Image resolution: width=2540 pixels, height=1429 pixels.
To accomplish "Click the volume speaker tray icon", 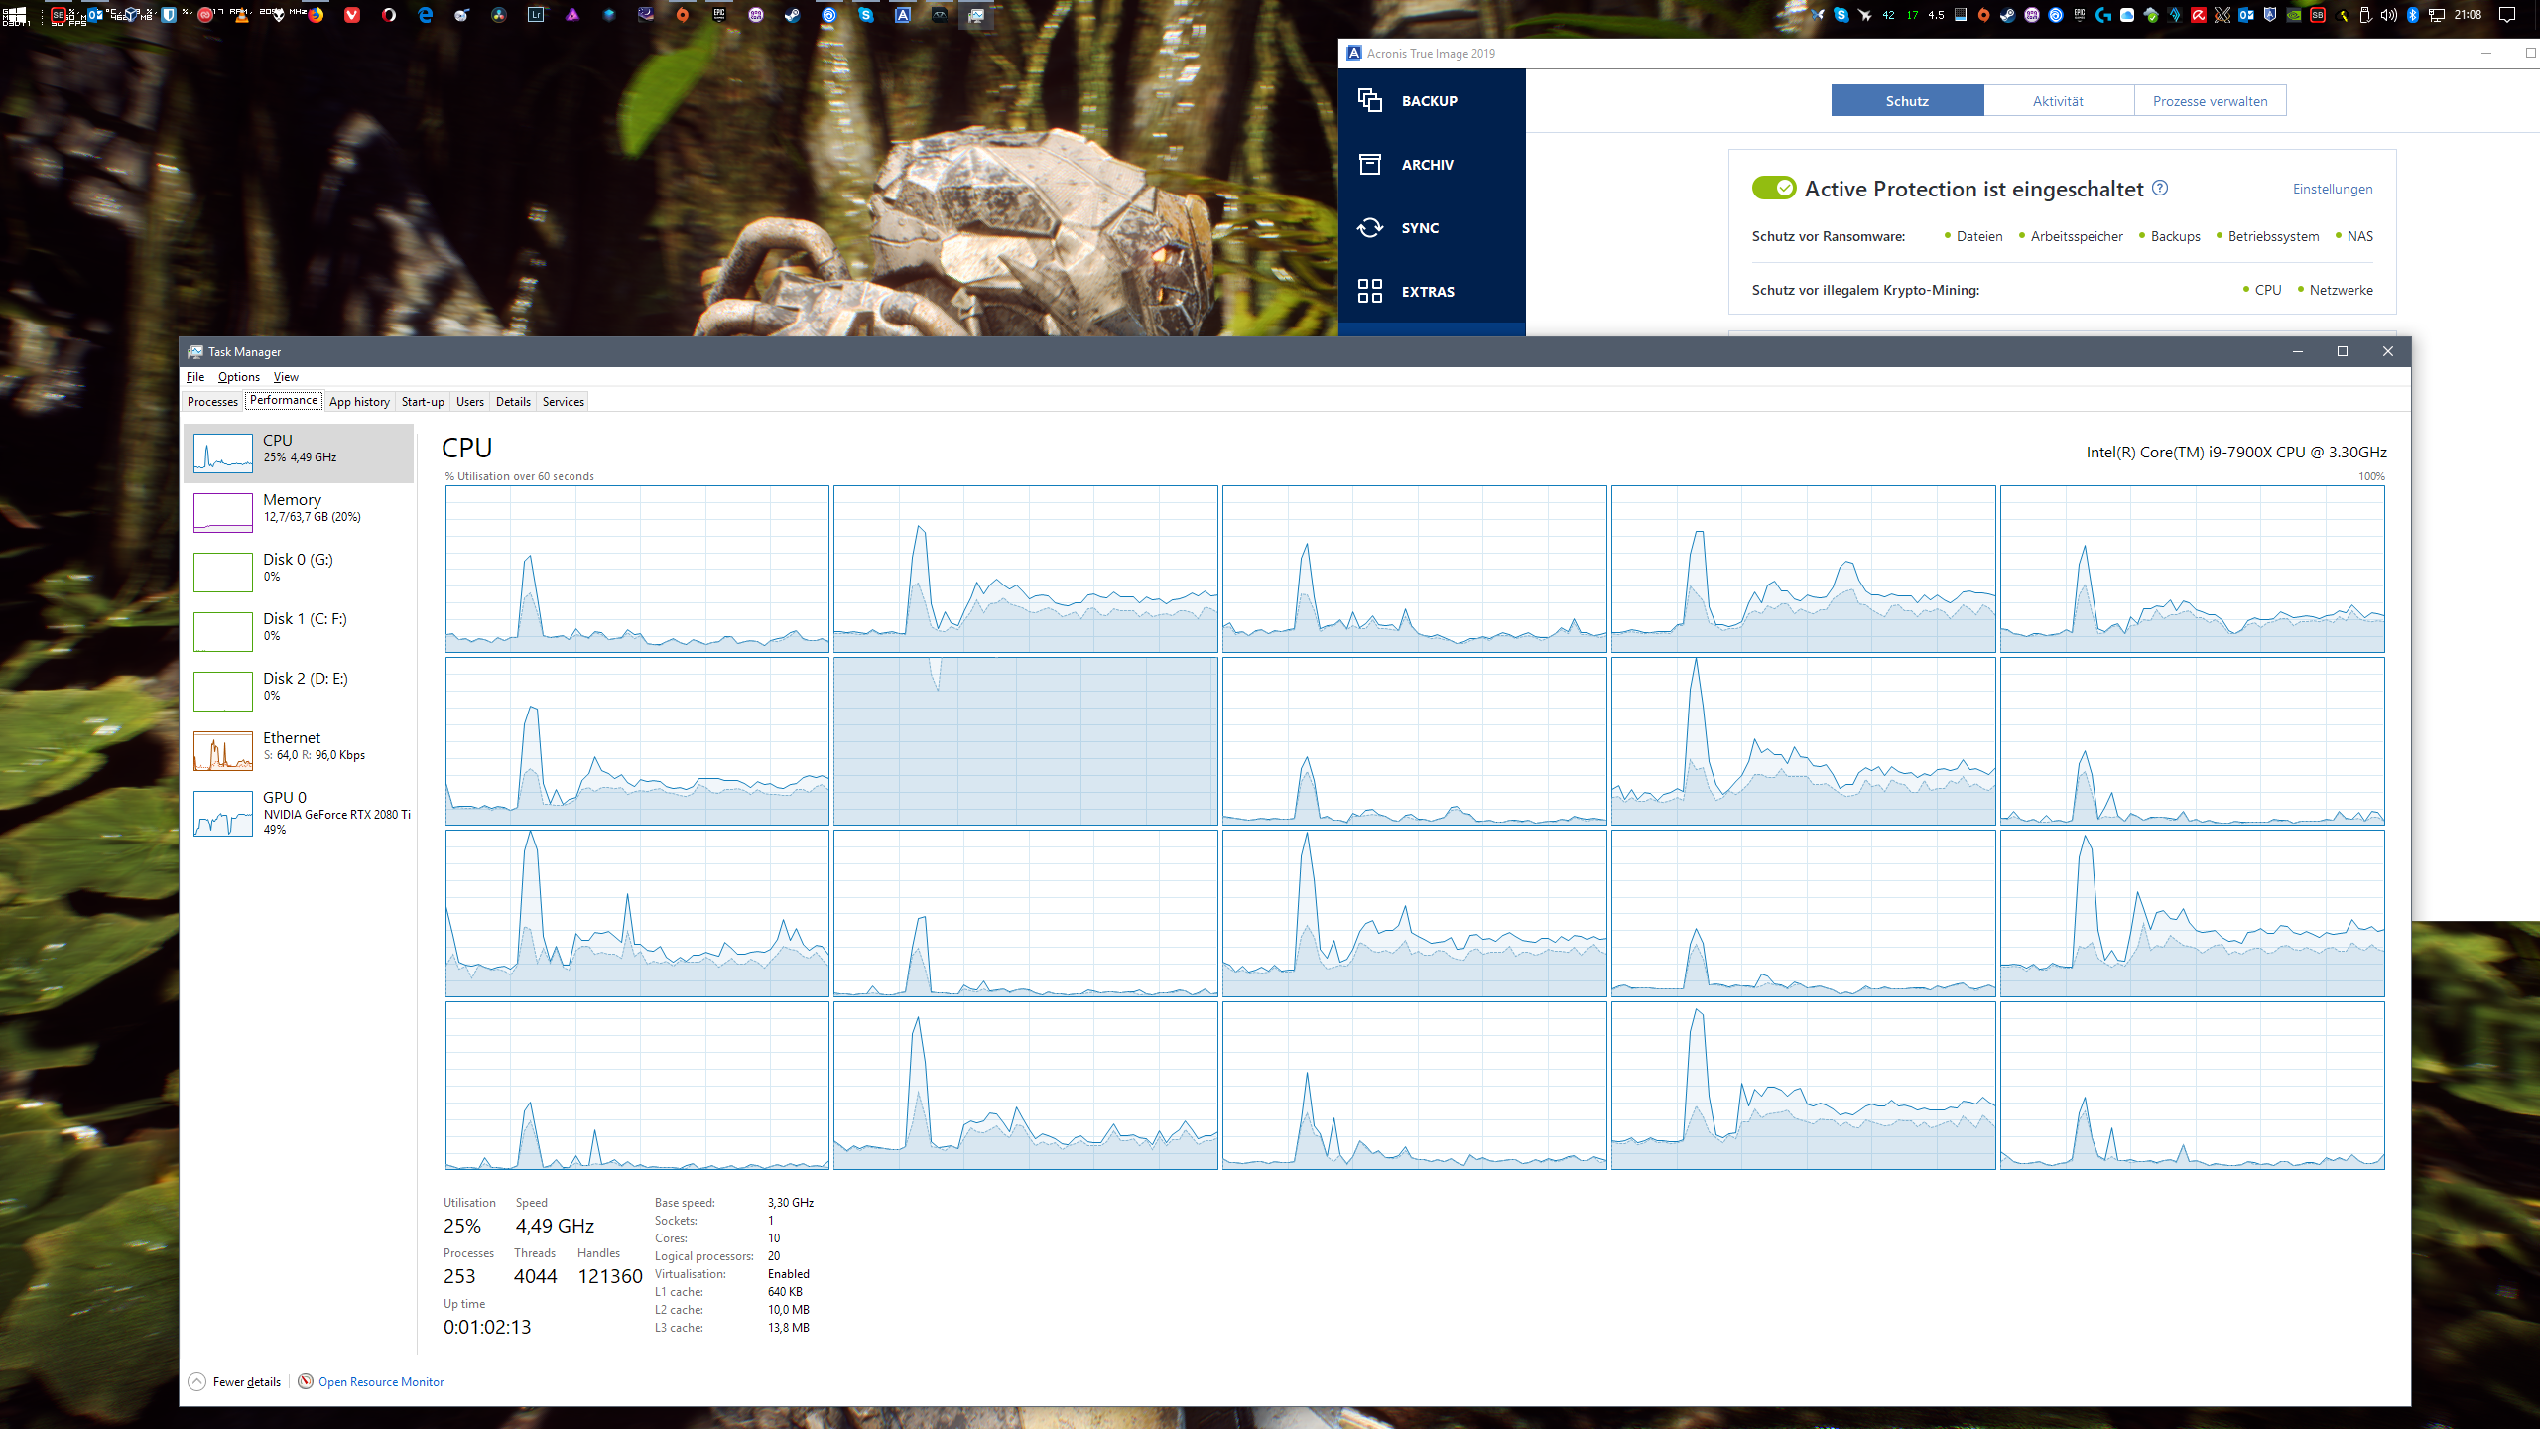I will pos(2388,15).
